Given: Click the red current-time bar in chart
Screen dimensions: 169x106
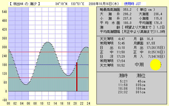Looking at the screenshot, I should [x=77, y=77].
